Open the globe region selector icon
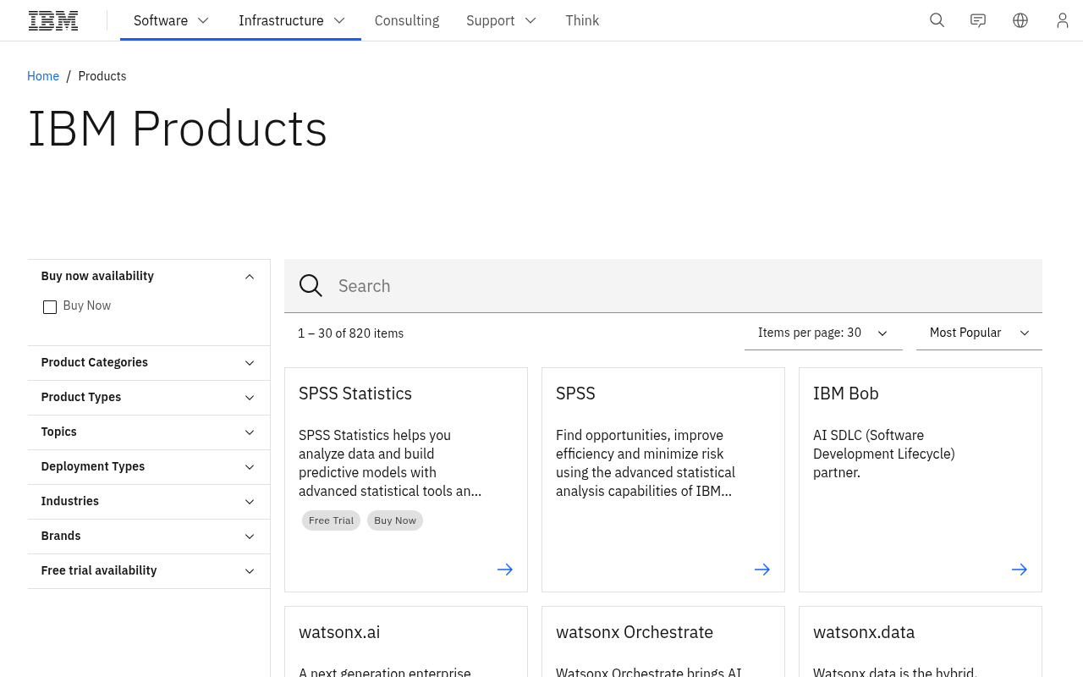This screenshot has height=677, width=1083. [1020, 20]
